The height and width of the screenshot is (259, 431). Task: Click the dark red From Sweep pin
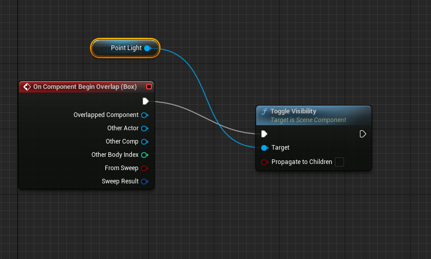click(x=144, y=168)
